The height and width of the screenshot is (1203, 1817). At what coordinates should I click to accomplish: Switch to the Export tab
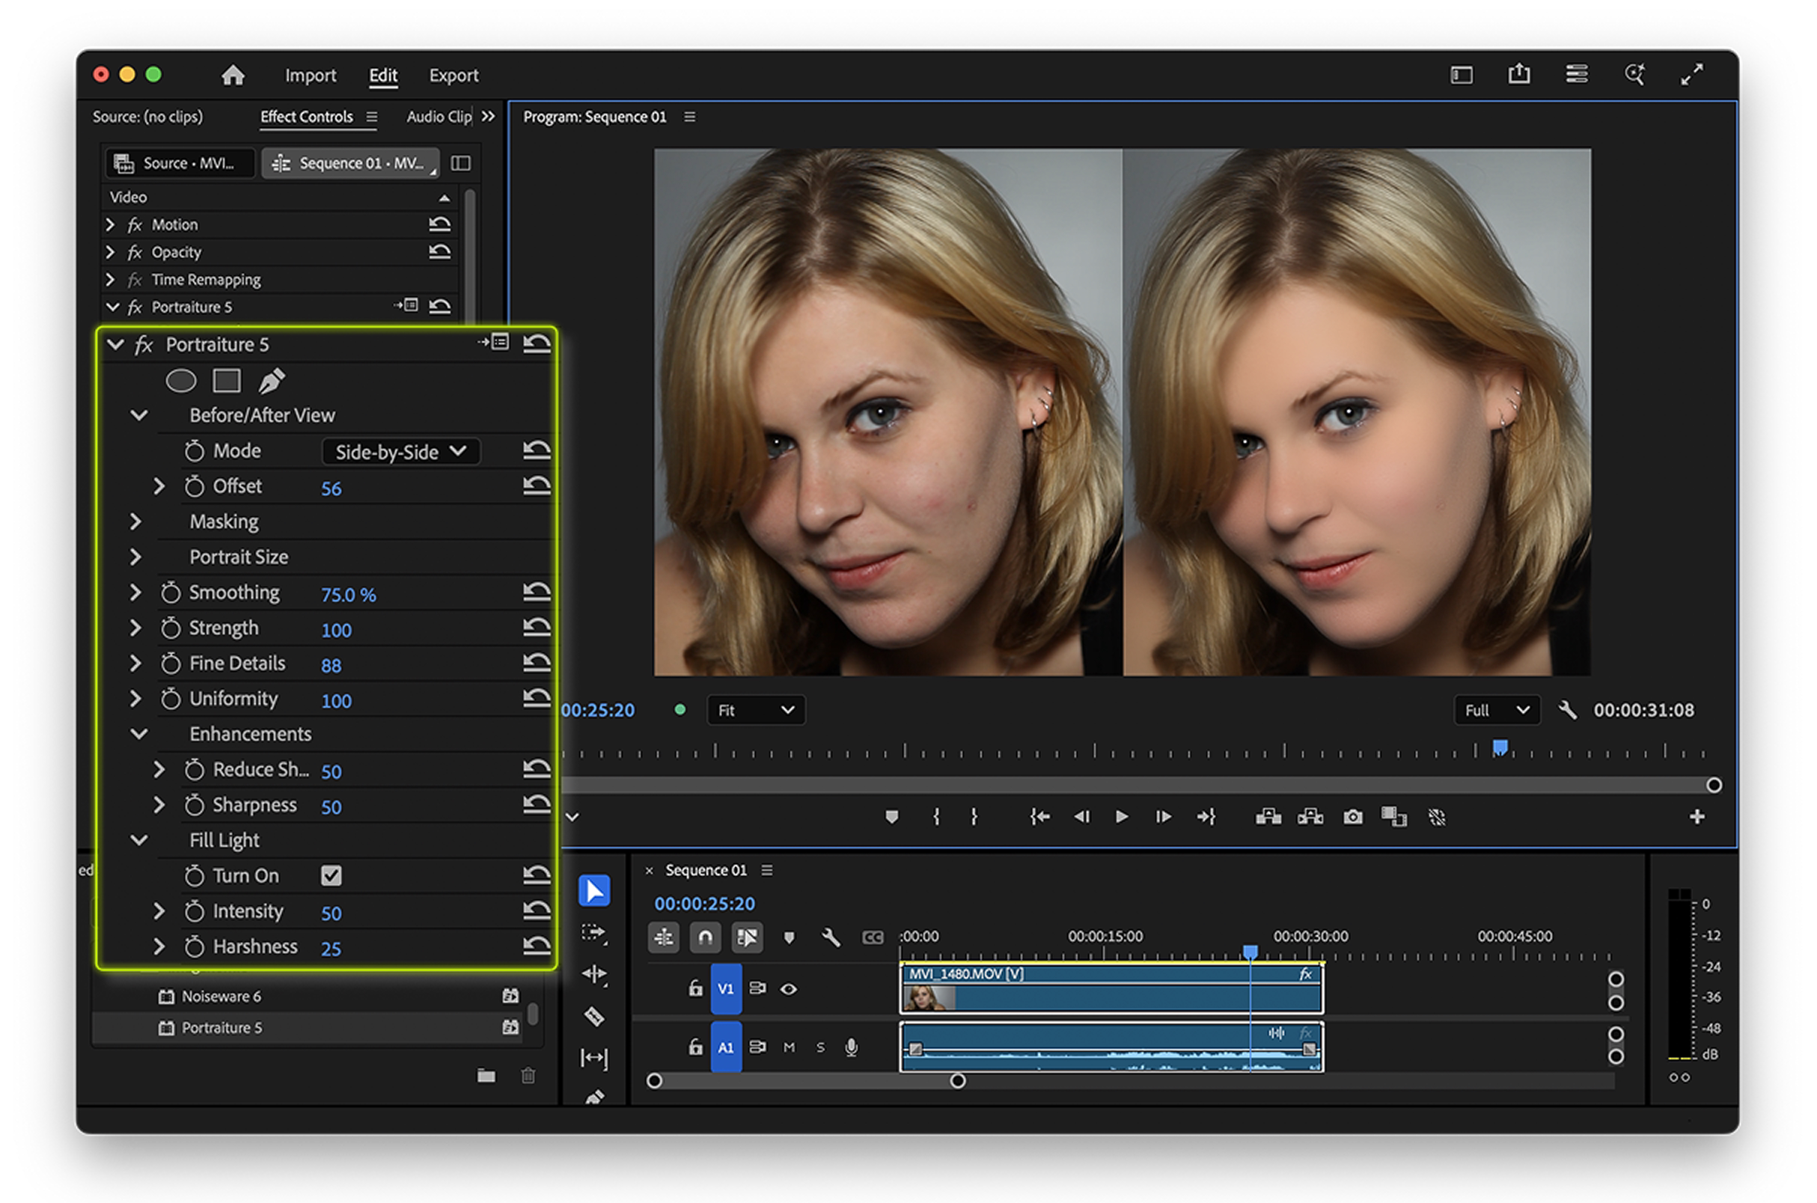[x=454, y=75]
